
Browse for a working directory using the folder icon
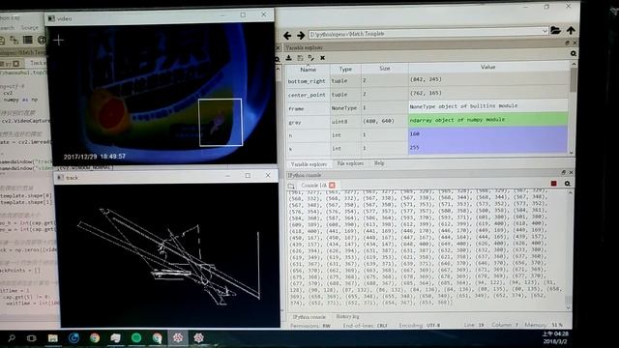tap(555, 30)
